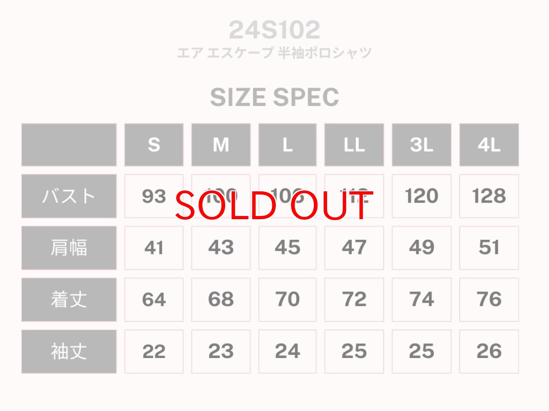
Task: Click the SIZE SPEC heading
Action: 274,97
